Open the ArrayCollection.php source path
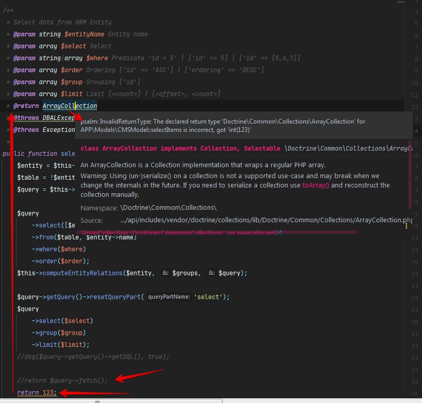Screen dimensions: 422x403 266,220
